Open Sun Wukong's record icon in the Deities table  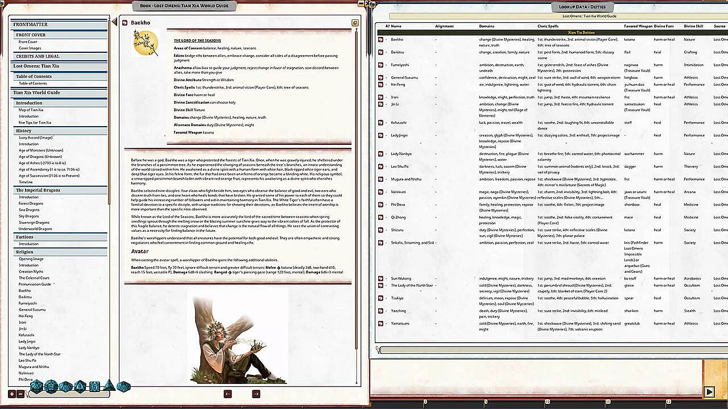coord(380,279)
